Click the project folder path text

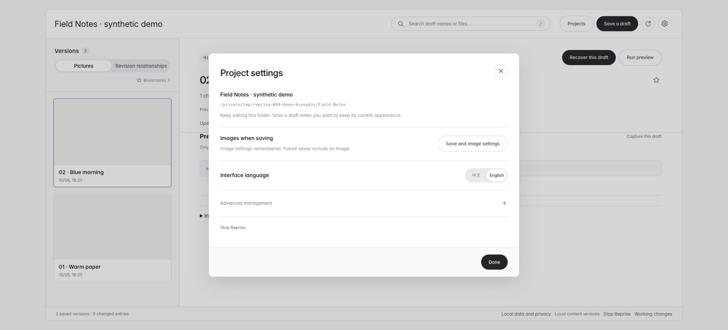click(283, 104)
